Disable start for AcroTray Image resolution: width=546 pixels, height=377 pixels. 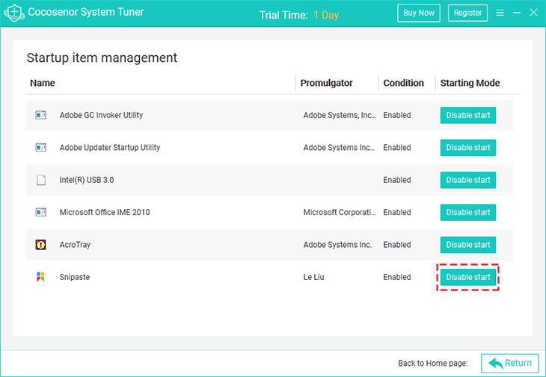468,245
